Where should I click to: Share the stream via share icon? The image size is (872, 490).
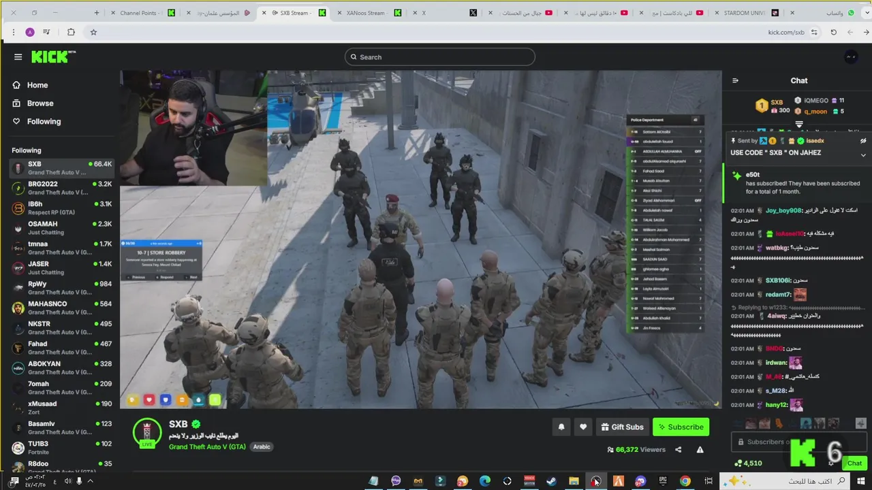coord(678,450)
